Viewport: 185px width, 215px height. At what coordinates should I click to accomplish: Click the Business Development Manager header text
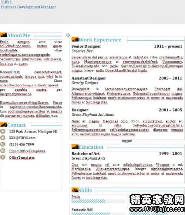[x=28, y=7]
